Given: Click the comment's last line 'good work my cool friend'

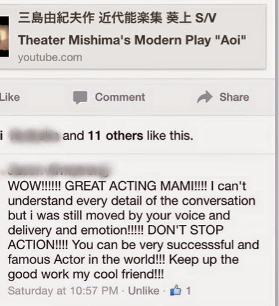Looking at the screenshot, I should tap(86, 274).
